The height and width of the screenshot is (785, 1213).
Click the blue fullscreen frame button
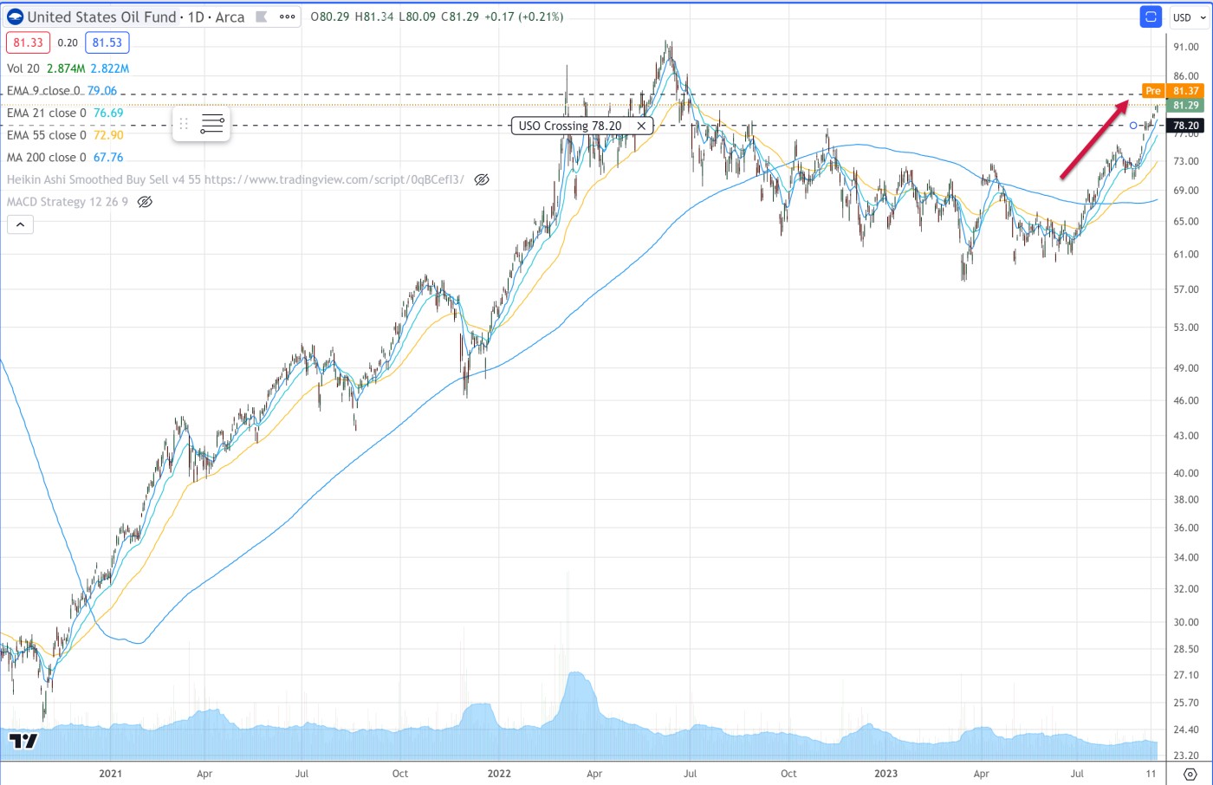(x=1151, y=16)
